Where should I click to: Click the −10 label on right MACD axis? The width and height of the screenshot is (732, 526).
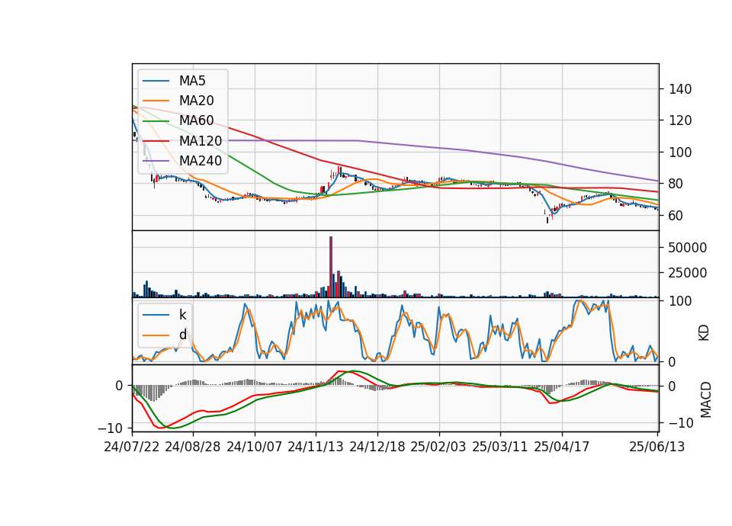681,423
